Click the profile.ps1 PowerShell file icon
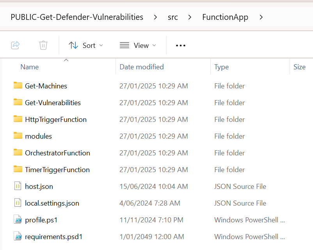The height and width of the screenshot is (250, 313). tap(18, 220)
